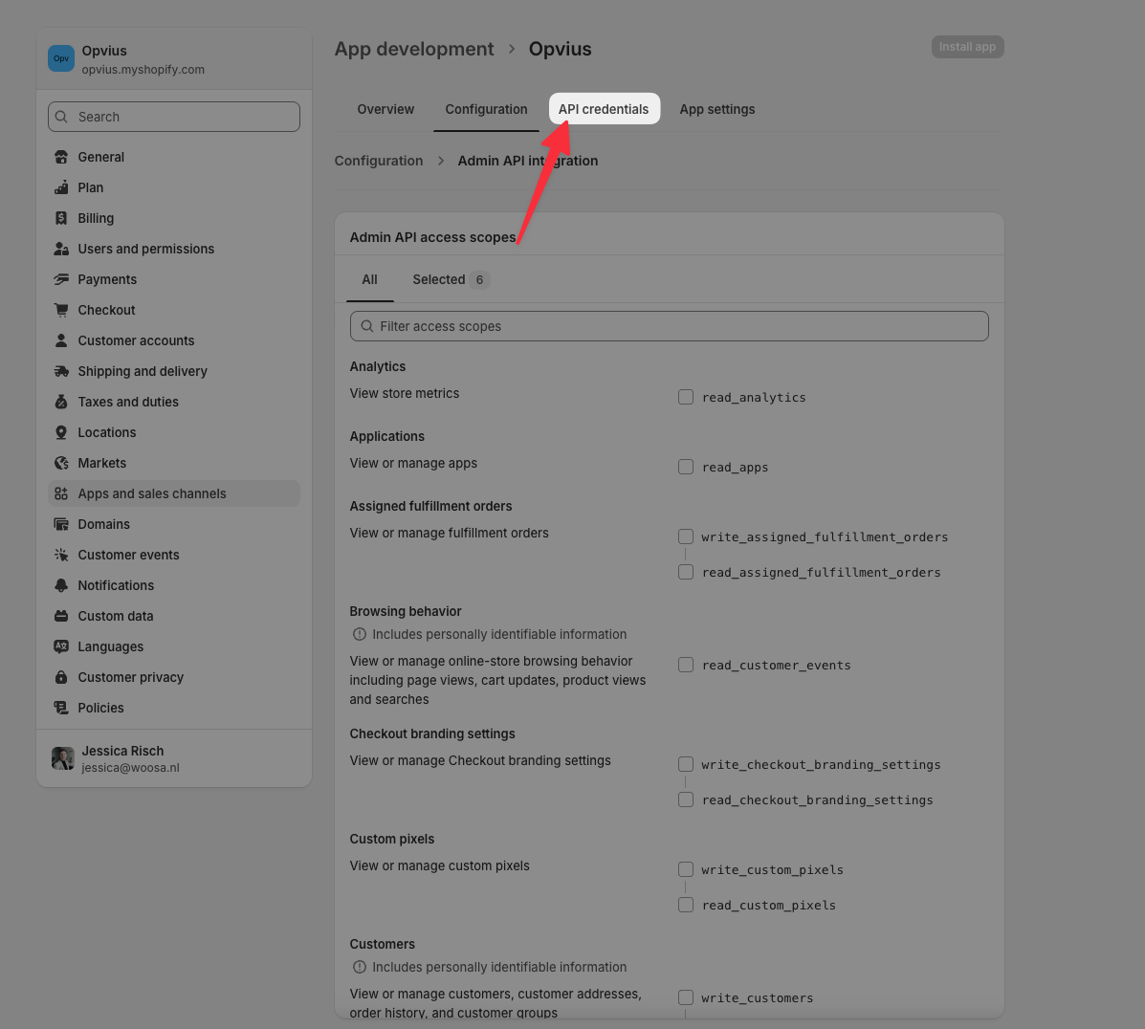Click the info icon under Customers
The image size is (1145, 1029).
point(360,968)
